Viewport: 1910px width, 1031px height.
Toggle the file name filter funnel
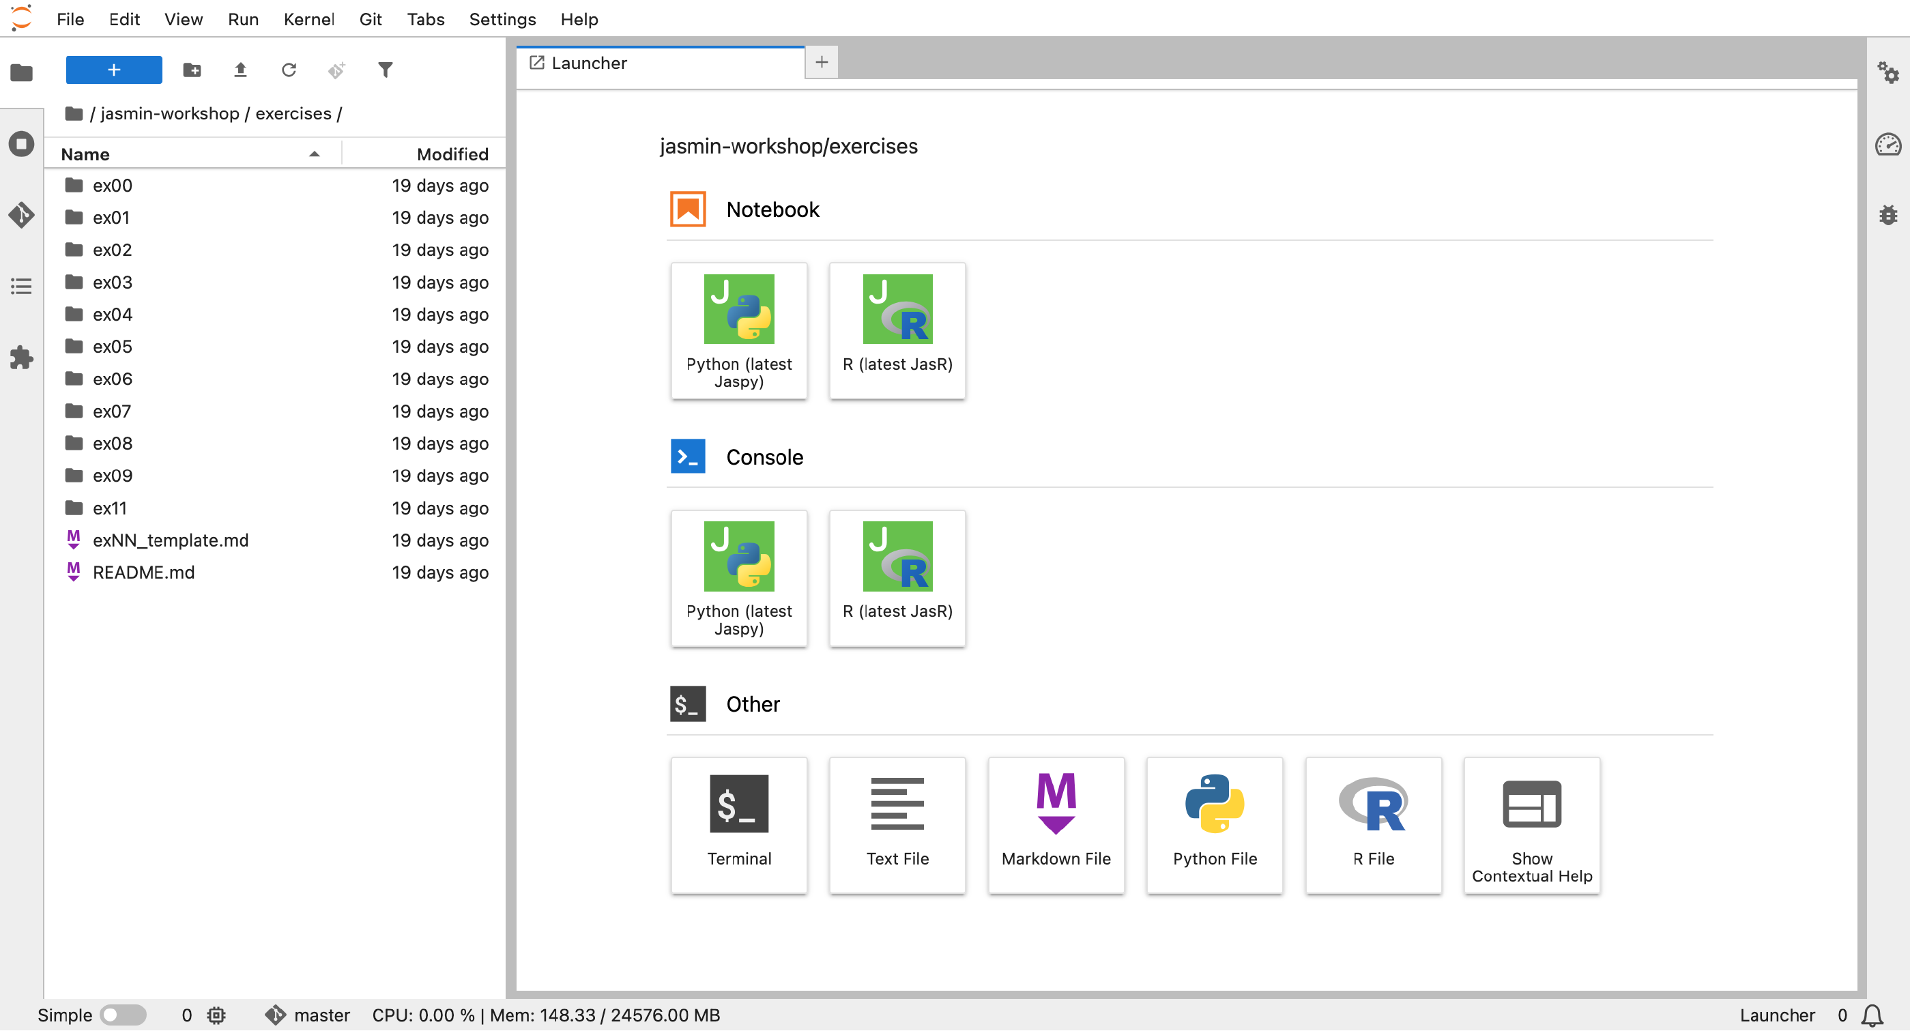[386, 70]
